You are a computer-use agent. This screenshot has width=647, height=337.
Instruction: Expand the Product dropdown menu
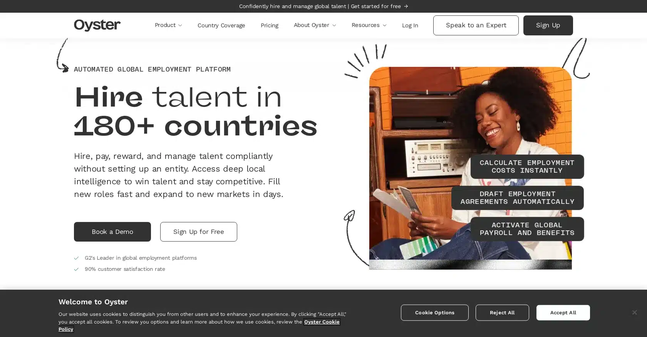(168, 25)
